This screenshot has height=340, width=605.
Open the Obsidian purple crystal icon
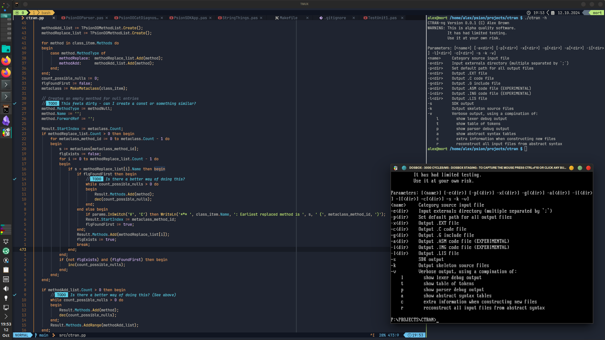[6, 121]
